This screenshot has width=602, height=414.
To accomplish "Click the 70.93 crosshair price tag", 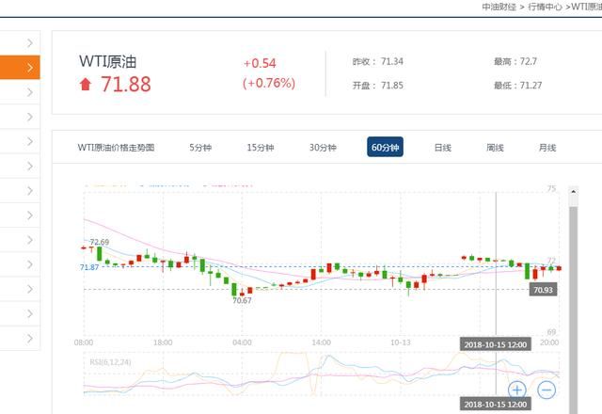I will click(543, 290).
